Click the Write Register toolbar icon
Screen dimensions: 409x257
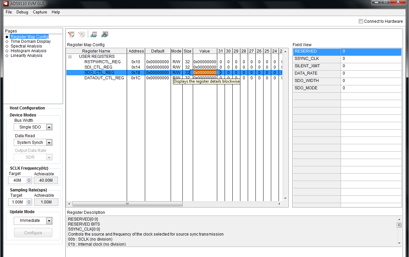click(x=71, y=34)
